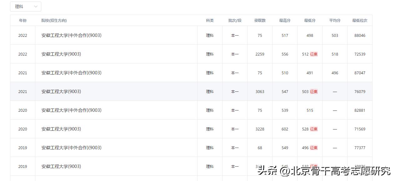Click the 平均分 column header
Screen dimensions: 396x181
pyautogui.click(x=335, y=21)
